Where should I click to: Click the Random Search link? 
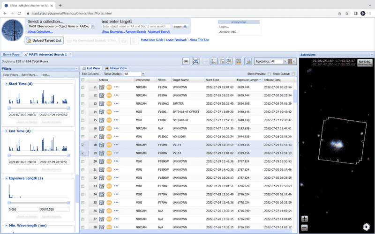tap(135, 31)
